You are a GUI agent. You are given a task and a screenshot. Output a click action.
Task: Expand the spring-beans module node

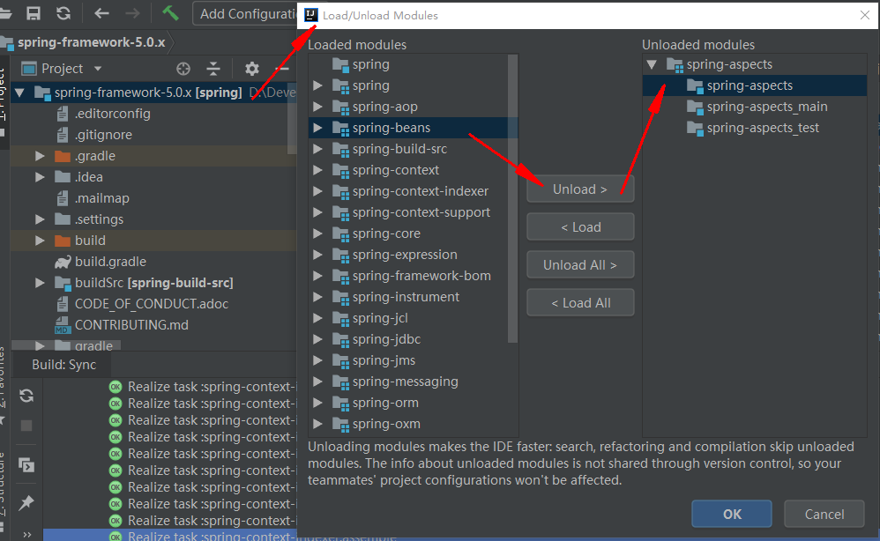coord(317,128)
